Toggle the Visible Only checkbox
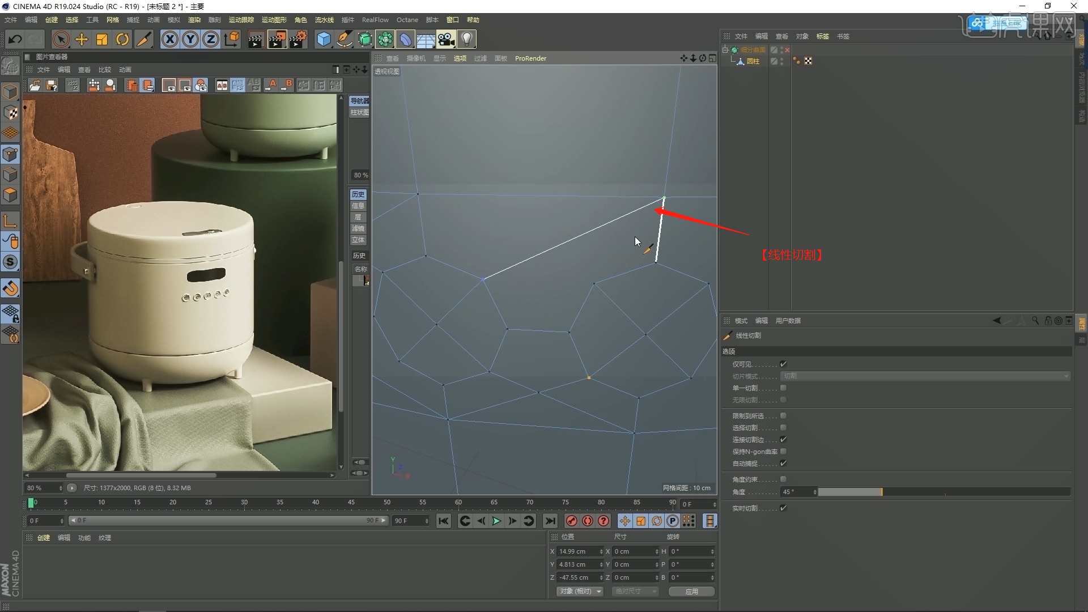This screenshot has height=612, width=1088. (783, 364)
